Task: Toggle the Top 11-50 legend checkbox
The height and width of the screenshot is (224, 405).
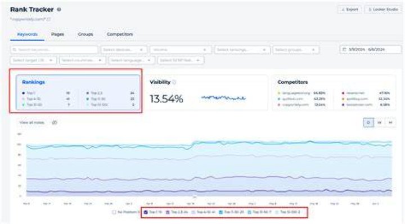Action: [x=221, y=212]
